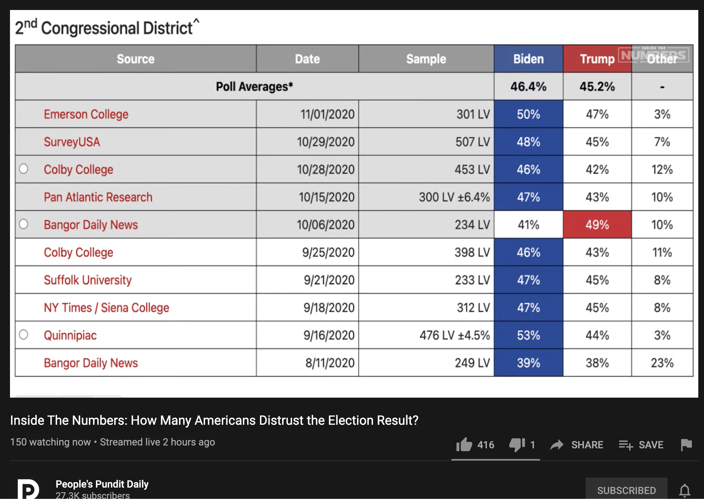Image resolution: width=704 pixels, height=499 pixels.
Task: Open the Colby College link dated 9/25/2020
Action: [x=78, y=252]
